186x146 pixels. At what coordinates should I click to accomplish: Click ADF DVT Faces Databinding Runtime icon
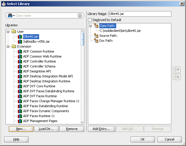click(20, 91)
